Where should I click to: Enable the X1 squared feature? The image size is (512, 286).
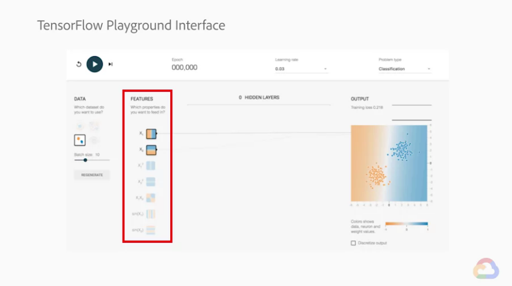pyautogui.click(x=151, y=166)
